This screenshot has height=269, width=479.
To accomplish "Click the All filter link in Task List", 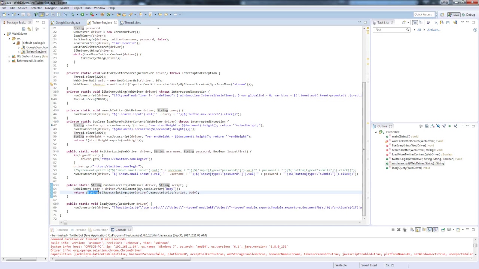I will point(419,30).
